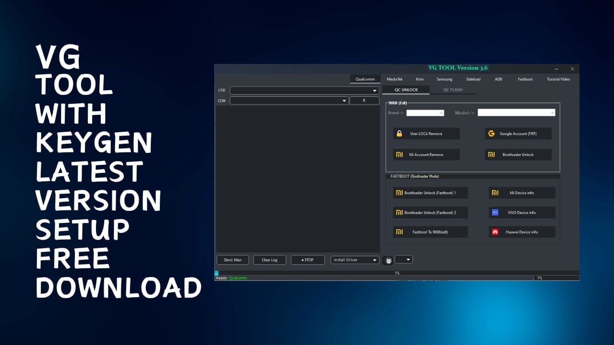Open the Samsung tab

click(444, 79)
